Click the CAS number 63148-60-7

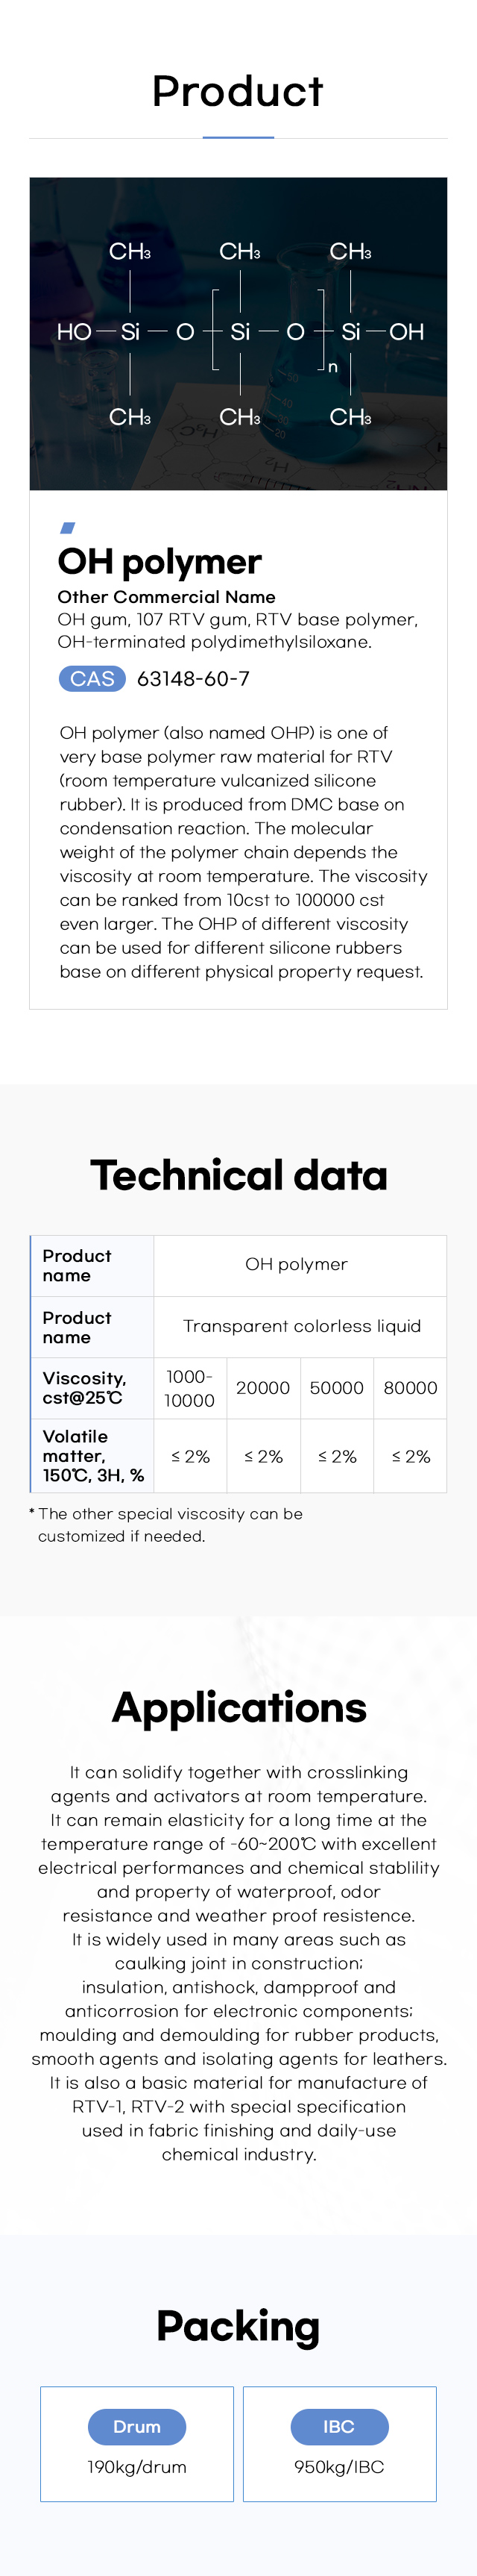coord(192,679)
